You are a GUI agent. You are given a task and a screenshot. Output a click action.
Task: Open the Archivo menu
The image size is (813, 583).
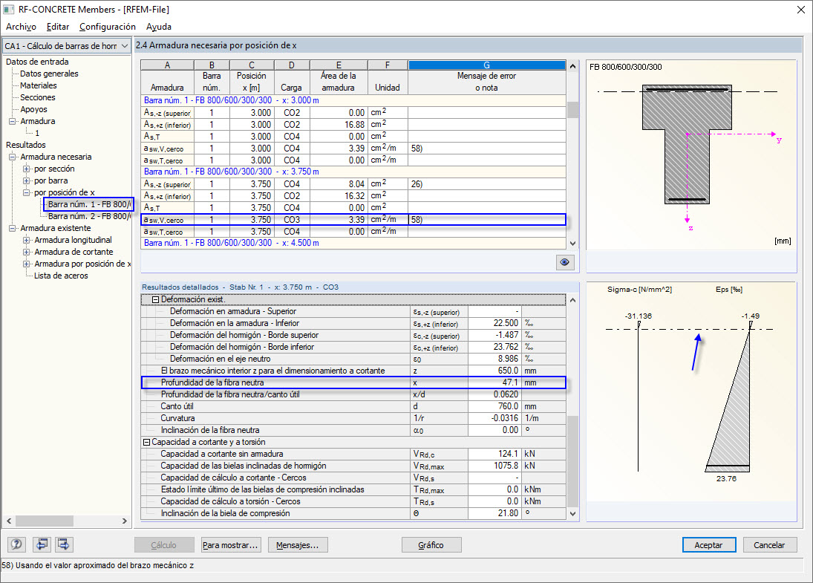(x=21, y=27)
